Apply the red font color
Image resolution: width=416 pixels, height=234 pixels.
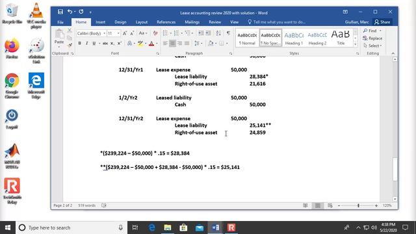(151, 44)
